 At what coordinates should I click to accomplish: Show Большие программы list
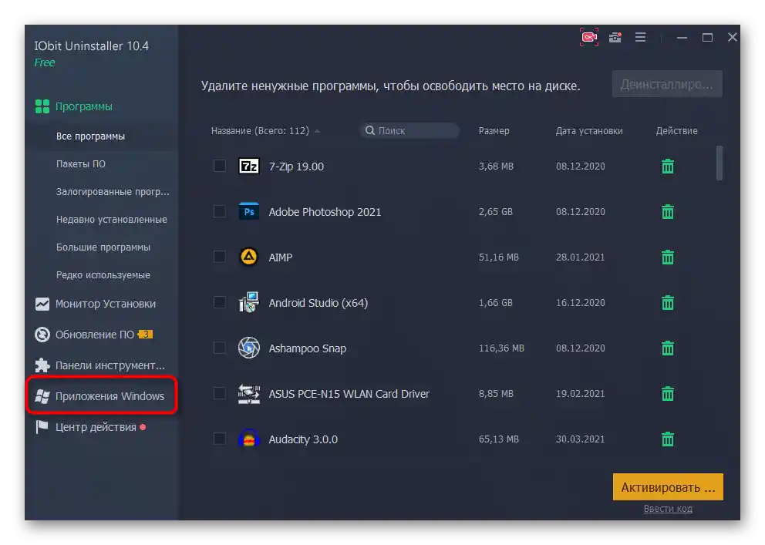pyautogui.click(x=103, y=247)
